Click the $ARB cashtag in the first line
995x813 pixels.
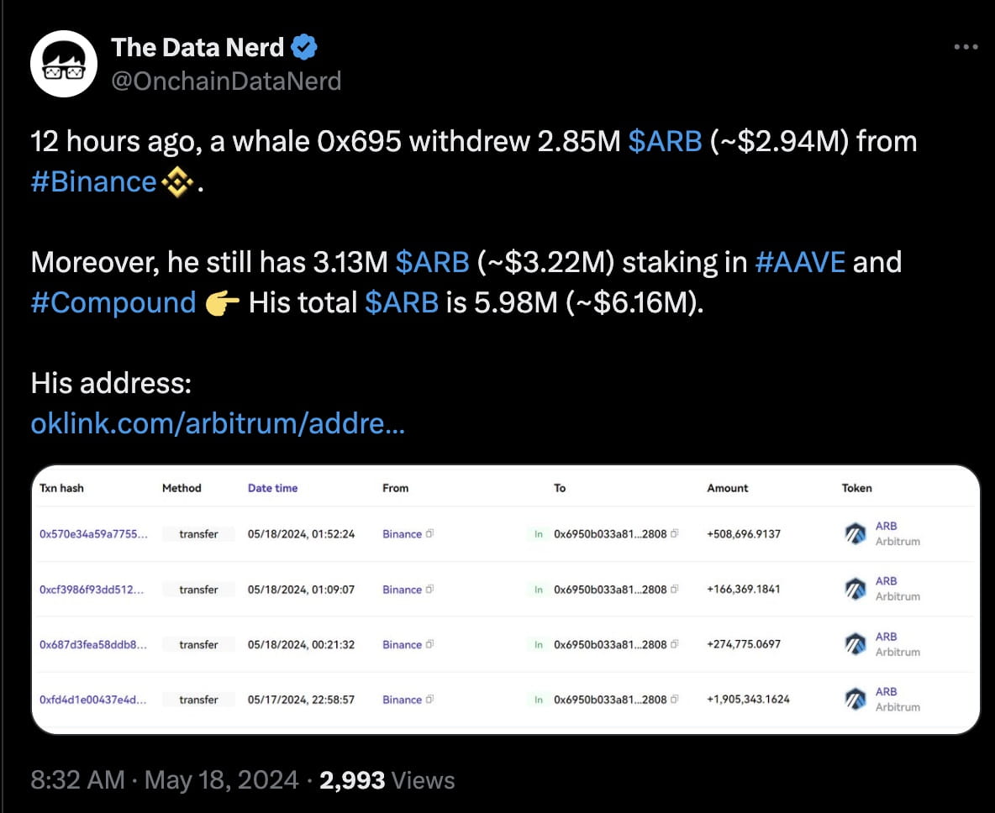tap(666, 141)
